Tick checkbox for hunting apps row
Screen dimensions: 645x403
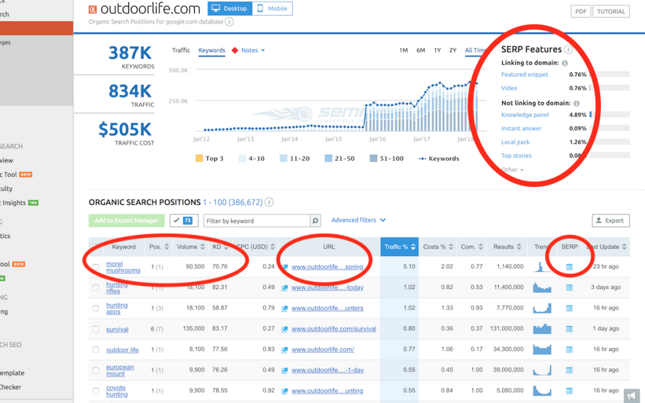pos(96,308)
